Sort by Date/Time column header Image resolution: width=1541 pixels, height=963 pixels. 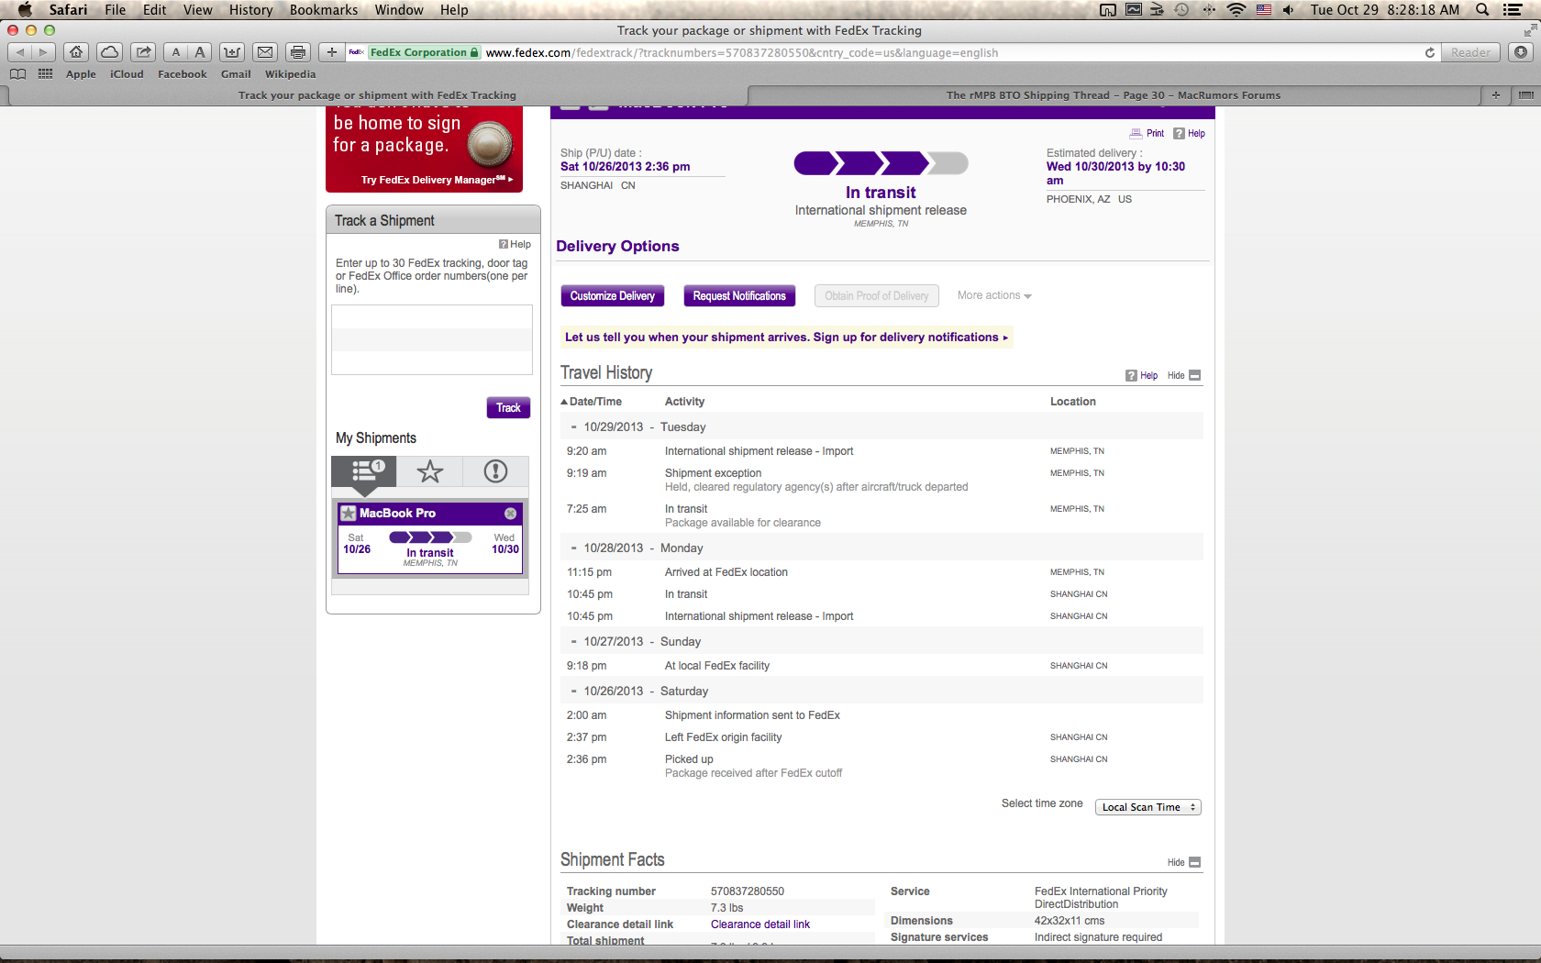592,402
